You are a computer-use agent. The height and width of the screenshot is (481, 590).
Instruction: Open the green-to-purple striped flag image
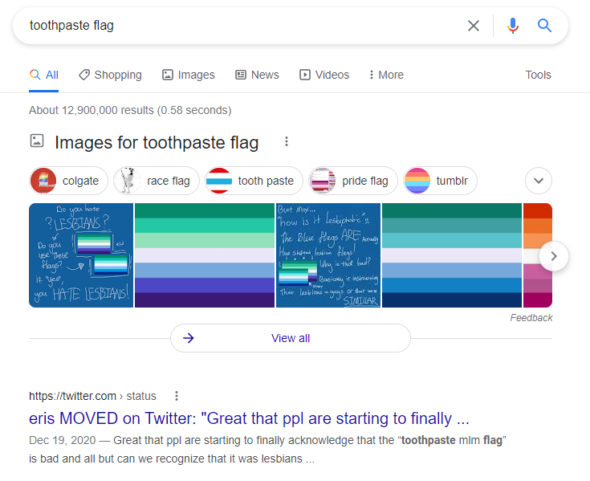205,255
